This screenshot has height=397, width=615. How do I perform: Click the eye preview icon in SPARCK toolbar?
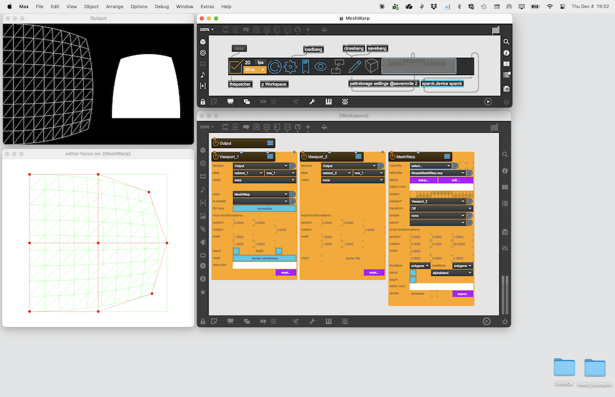[x=320, y=66]
